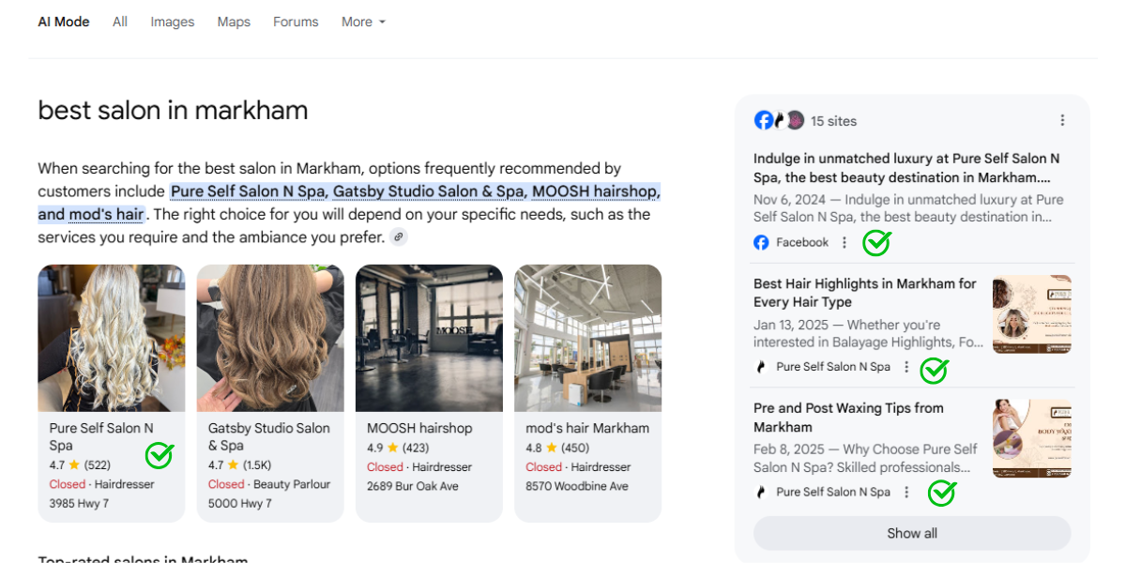Click the Facebook logo in the source row
Viewport: 1126px width, 563px height.
[762, 243]
